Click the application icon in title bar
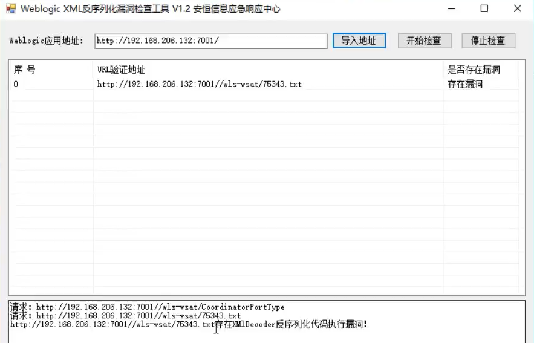The width and height of the screenshot is (534, 343). [x=10, y=9]
